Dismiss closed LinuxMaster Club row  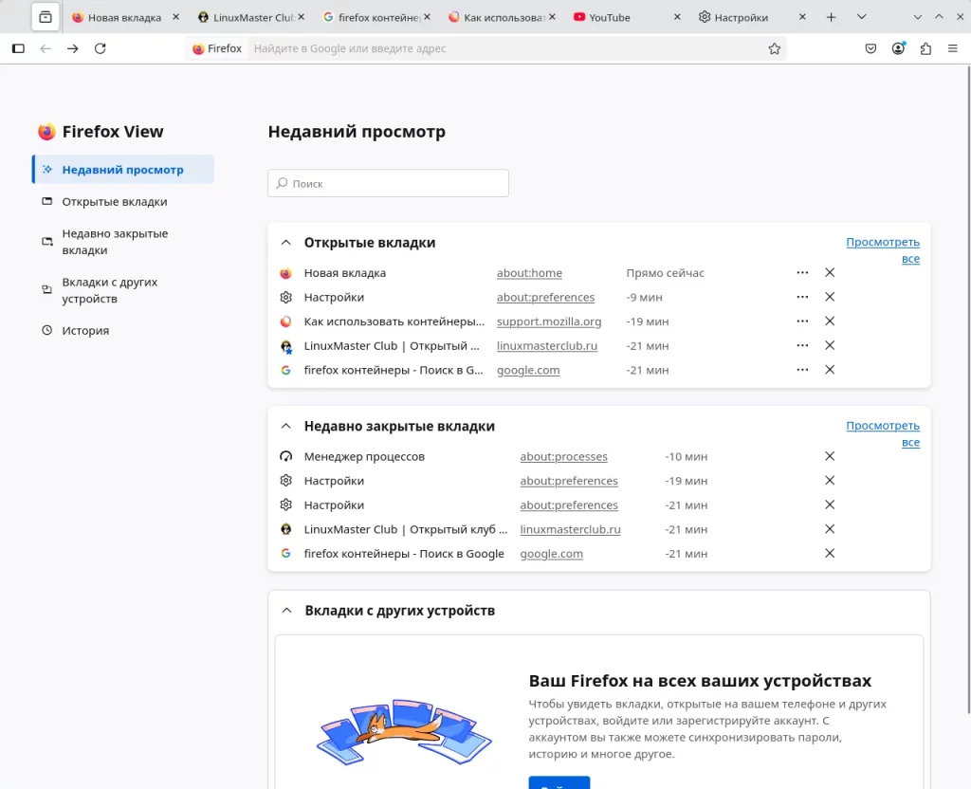click(830, 529)
